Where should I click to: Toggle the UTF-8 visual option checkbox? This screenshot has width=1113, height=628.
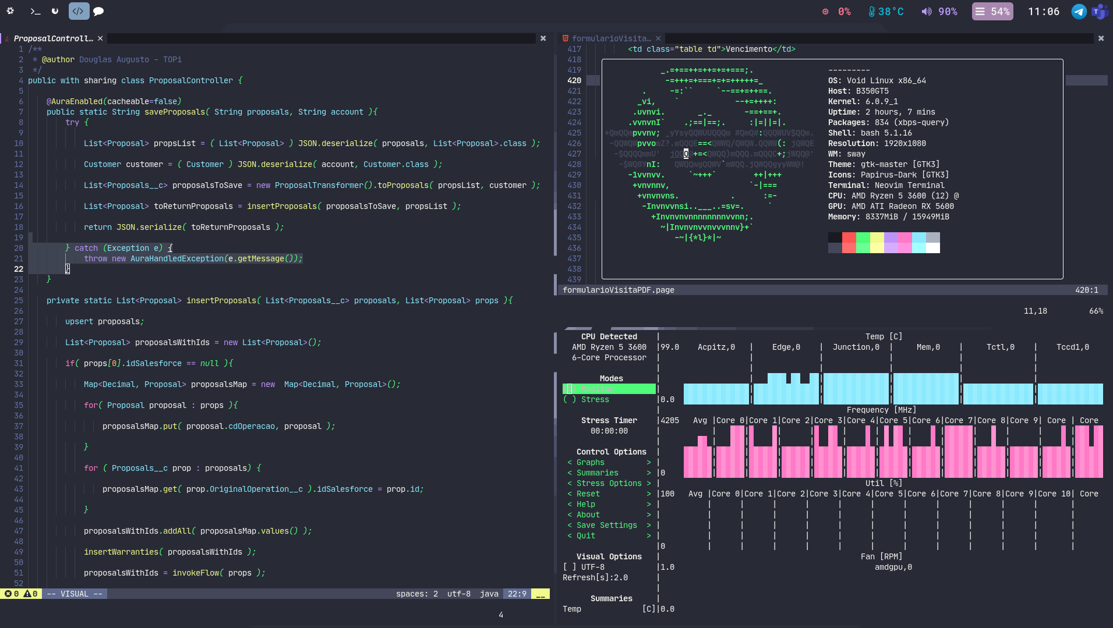click(x=570, y=567)
